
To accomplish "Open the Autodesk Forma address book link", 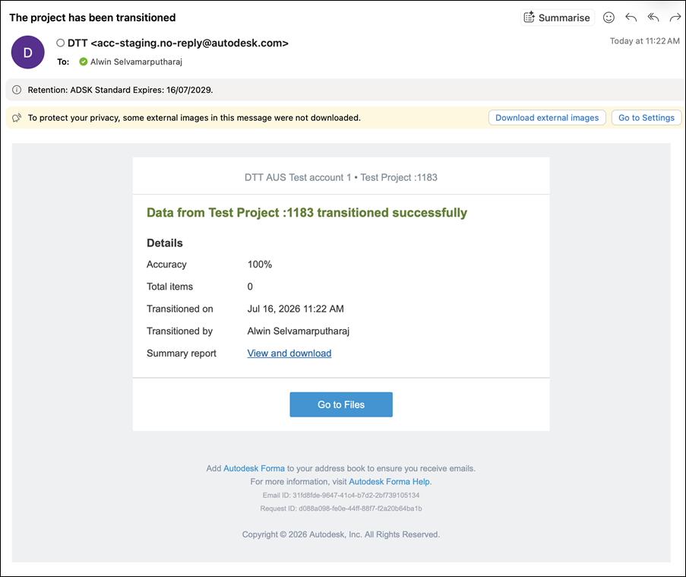I will 254,468.
